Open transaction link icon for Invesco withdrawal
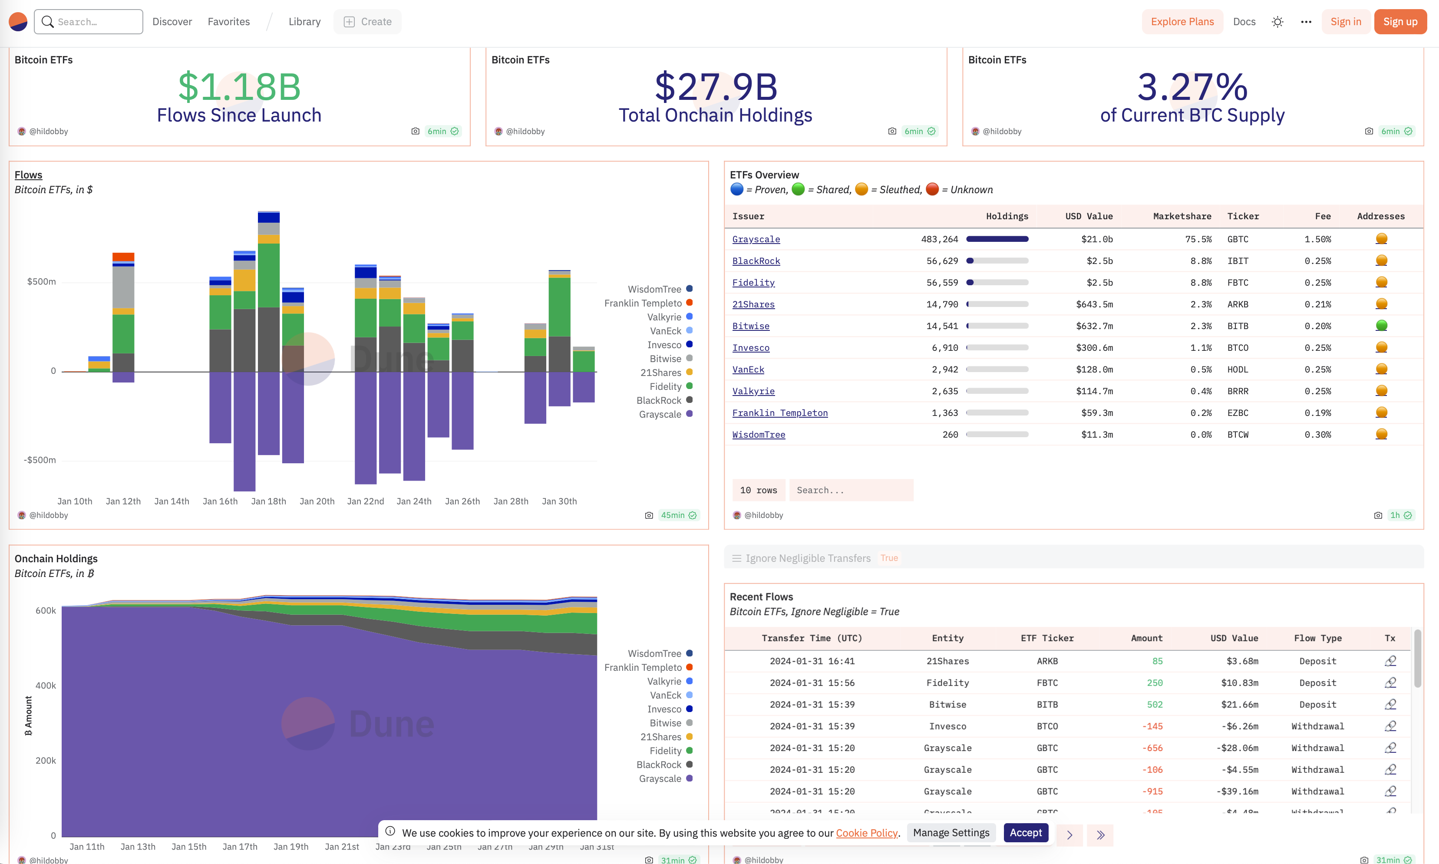Screen dimensions: 1439x864 click(1389, 726)
